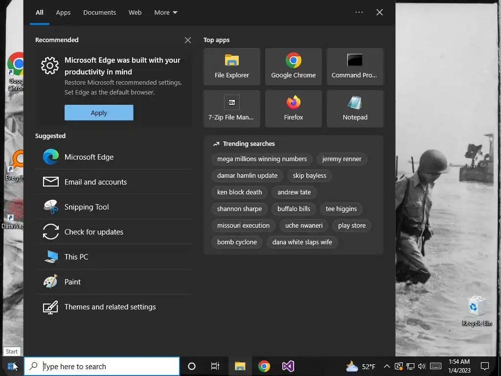The width and height of the screenshot is (501, 376).
Task: Search ken block death
Action: tap(239, 192)
